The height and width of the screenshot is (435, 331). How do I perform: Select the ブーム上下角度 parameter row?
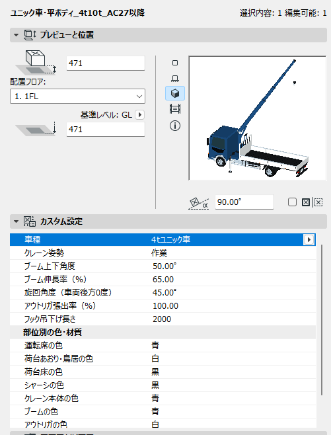(x=163, y=266)
